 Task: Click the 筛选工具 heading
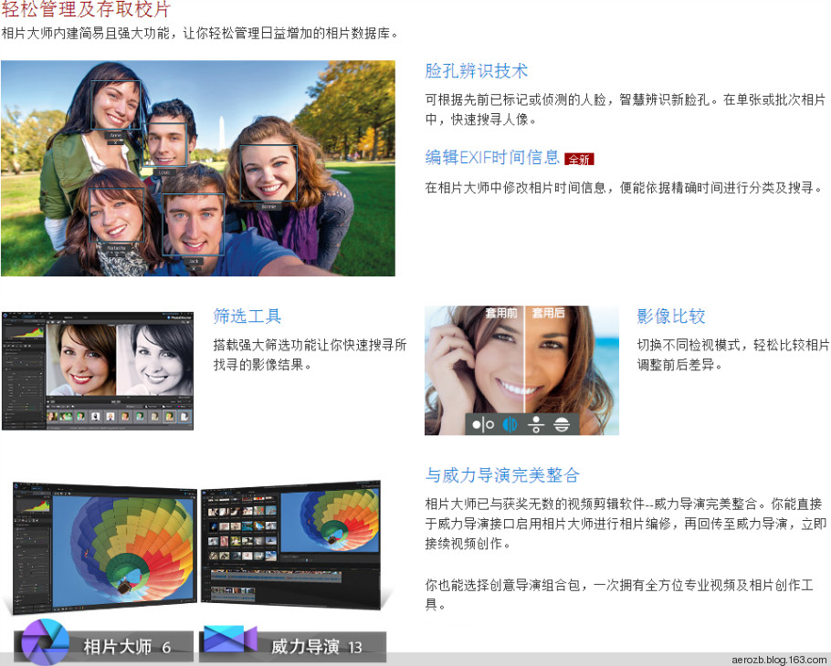tap(247, 316)
